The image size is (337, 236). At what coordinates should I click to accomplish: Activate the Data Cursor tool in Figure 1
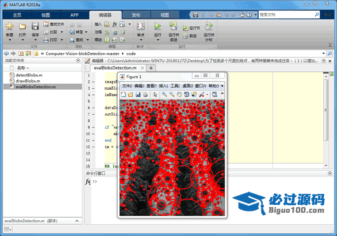(x=194, y=94)
